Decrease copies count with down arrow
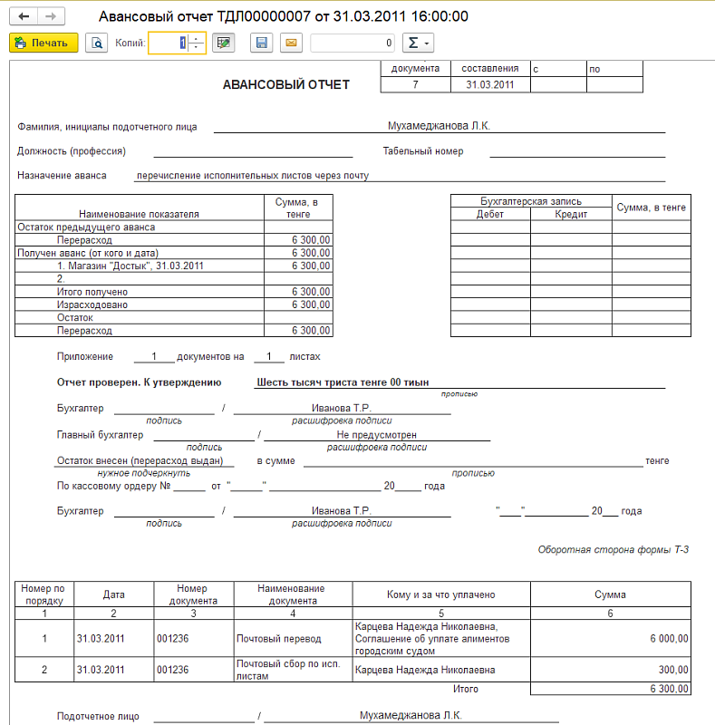 pos(198,48)
